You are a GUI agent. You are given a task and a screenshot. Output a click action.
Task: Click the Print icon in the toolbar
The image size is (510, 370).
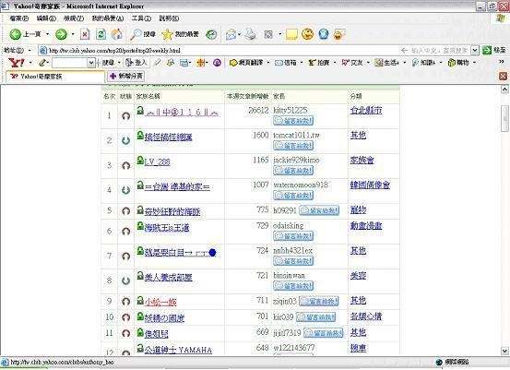(x=251, y=34)
